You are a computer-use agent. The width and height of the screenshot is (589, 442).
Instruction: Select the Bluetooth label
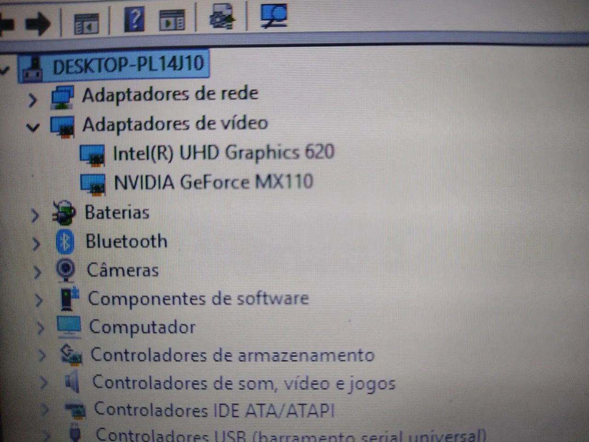coord(127,241)
